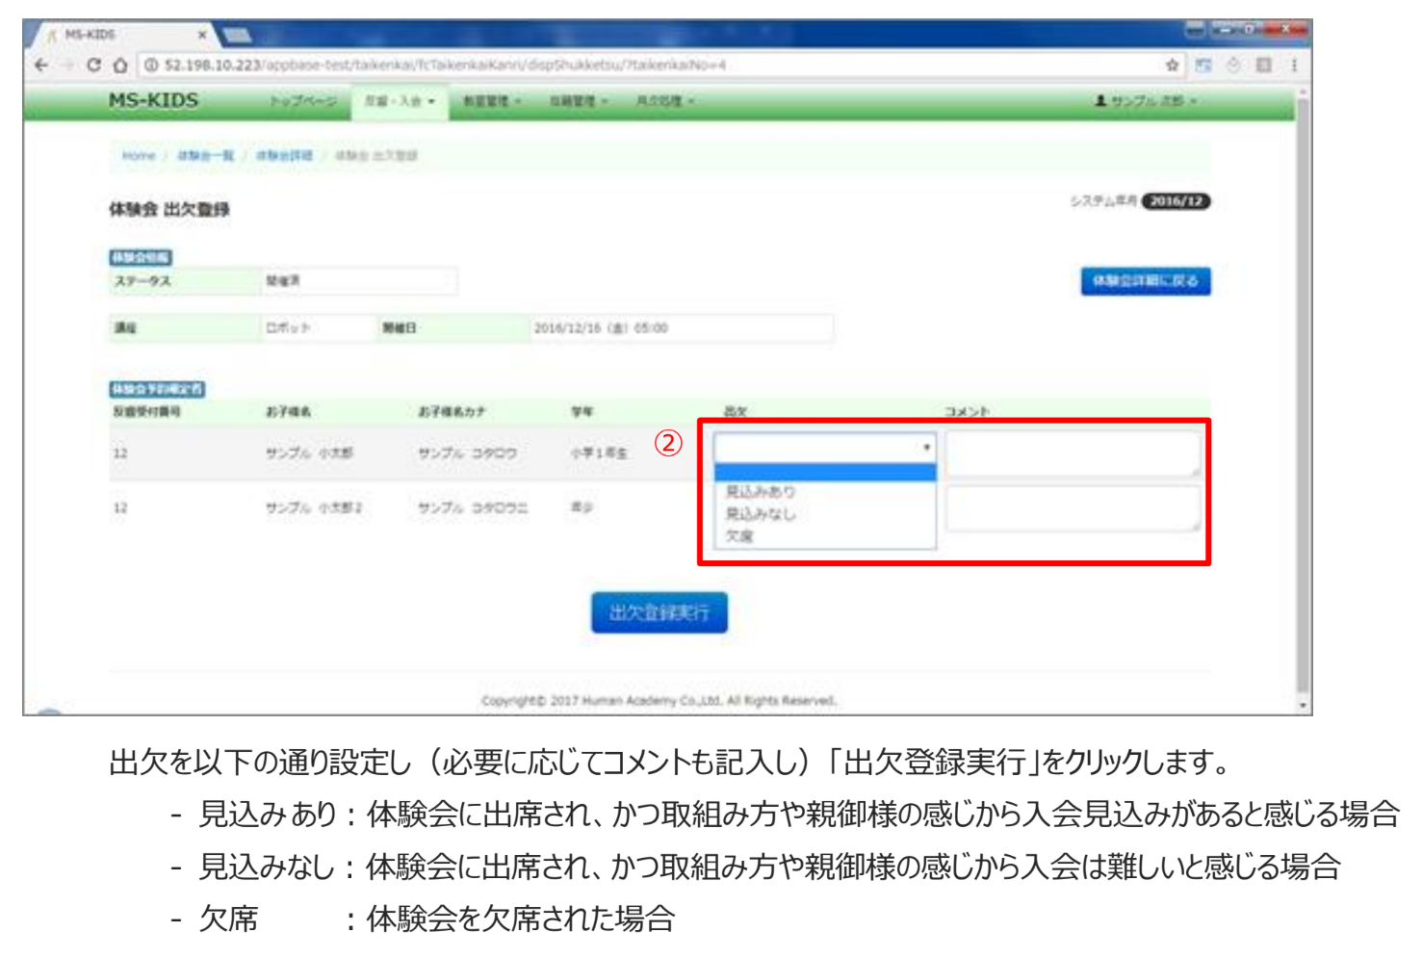Click the Home breadcrumb link
Viewport: 1422px width, 958px height.
[139, 156]
